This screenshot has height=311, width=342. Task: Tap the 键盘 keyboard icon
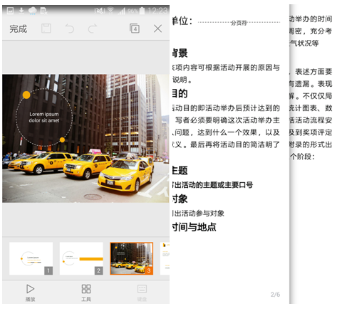pyautogui.click(x=142, y=289)
